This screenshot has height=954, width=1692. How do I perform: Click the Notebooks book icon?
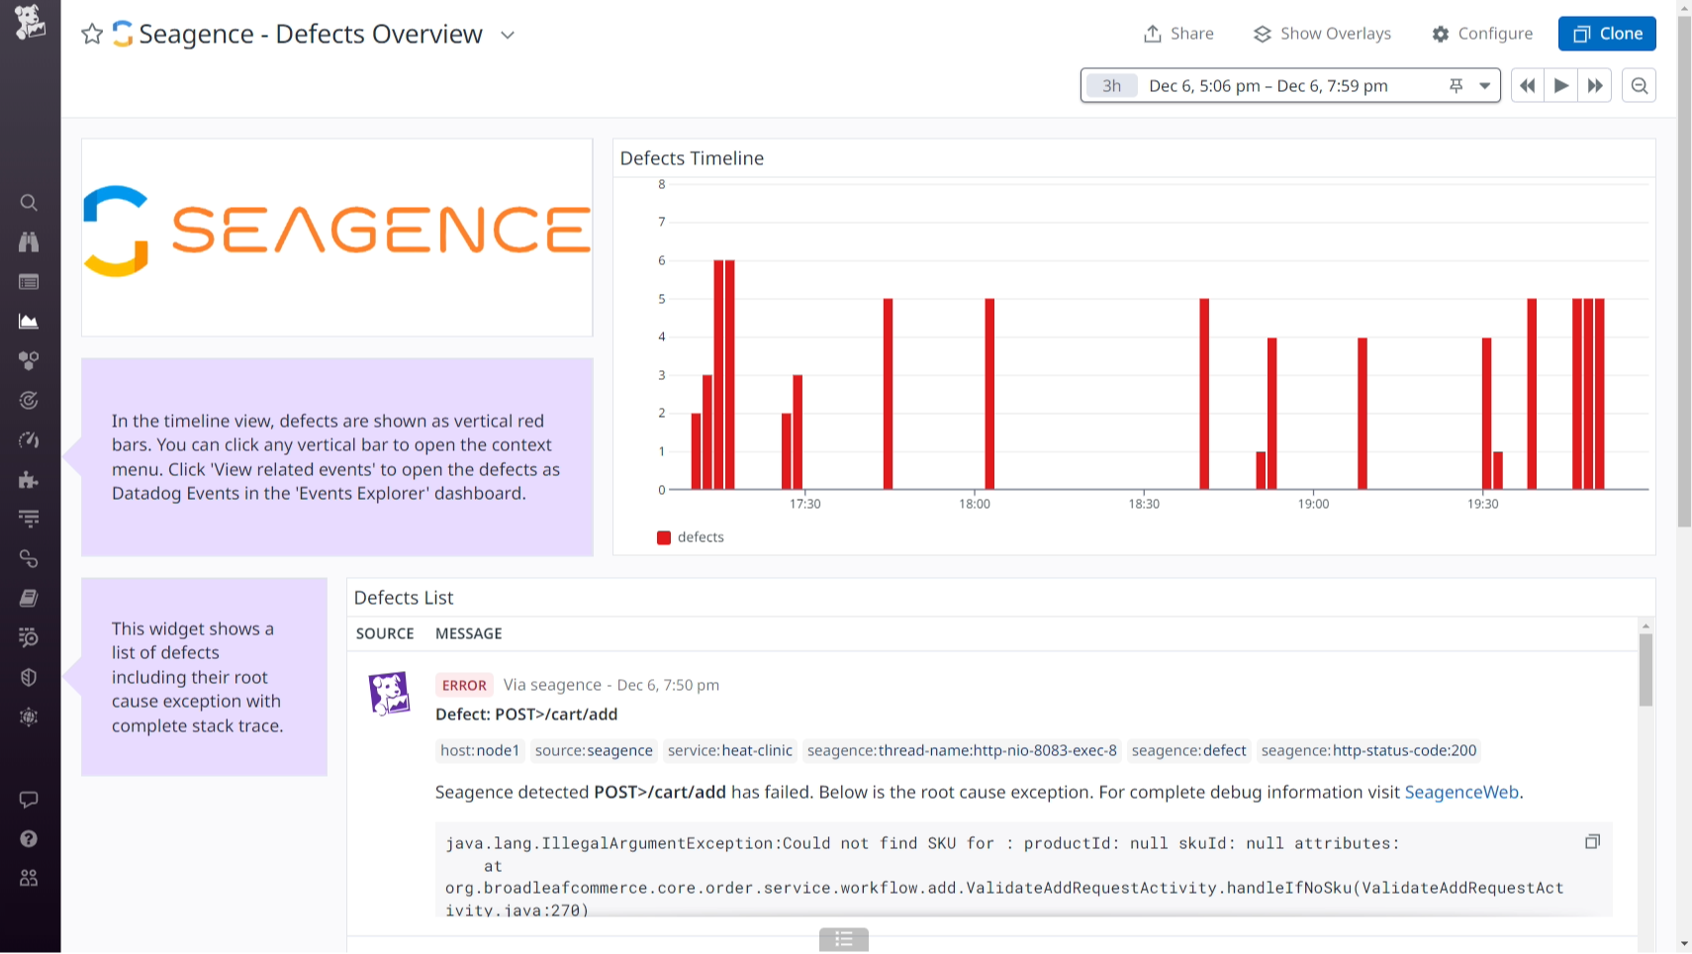pos(29,598)
